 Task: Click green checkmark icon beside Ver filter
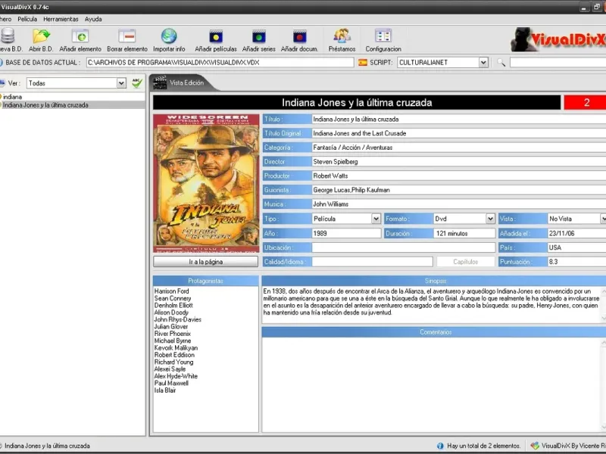(x=136, y=83)
